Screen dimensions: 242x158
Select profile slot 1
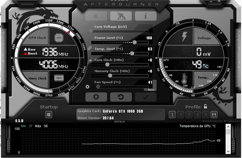click(x=172, y=115)
